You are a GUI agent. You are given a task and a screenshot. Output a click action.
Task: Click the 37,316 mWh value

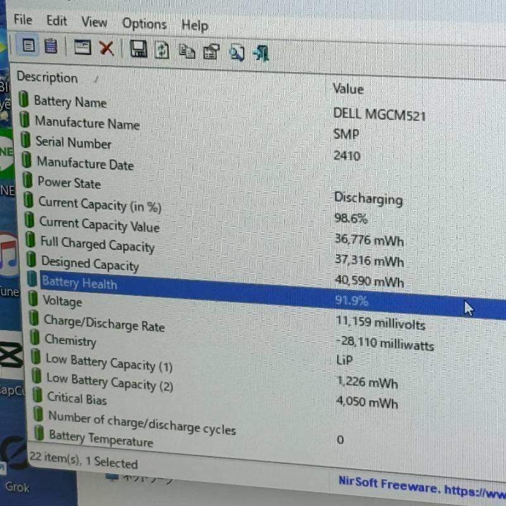tap(369, 260)
